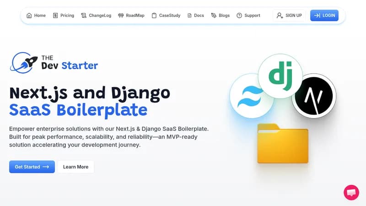The width and height of the screenshot is (366, 206).
Task: Click the arrow in Get Started button
Action: pyautogui.click(x=46, y=167)
